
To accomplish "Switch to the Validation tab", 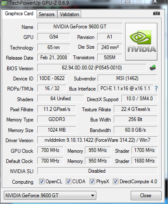I will tap(69, 14).
